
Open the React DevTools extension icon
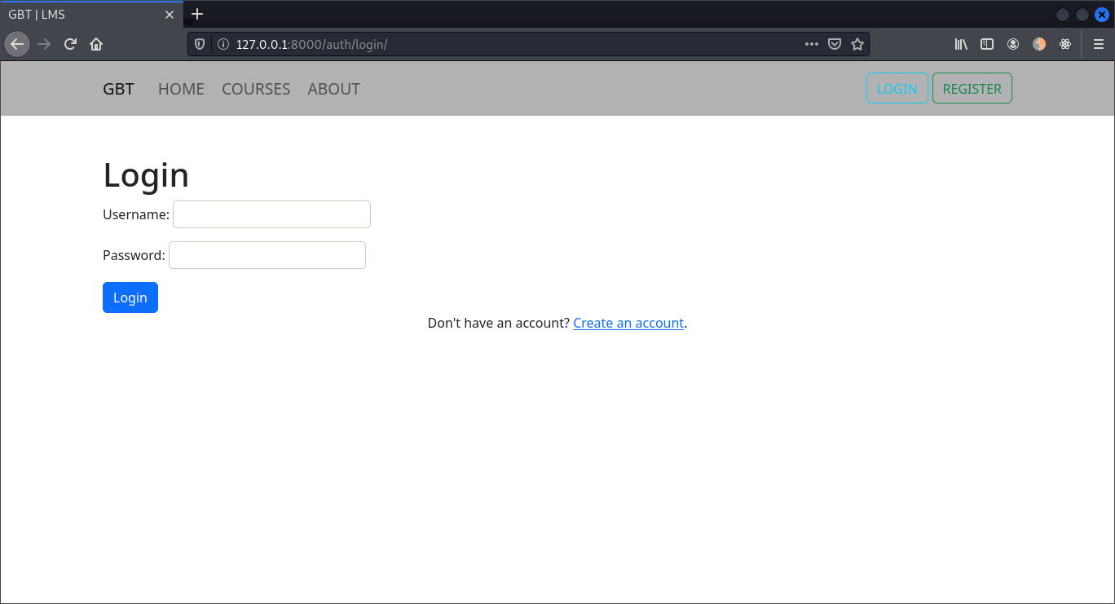click(x=1065, y=44)
